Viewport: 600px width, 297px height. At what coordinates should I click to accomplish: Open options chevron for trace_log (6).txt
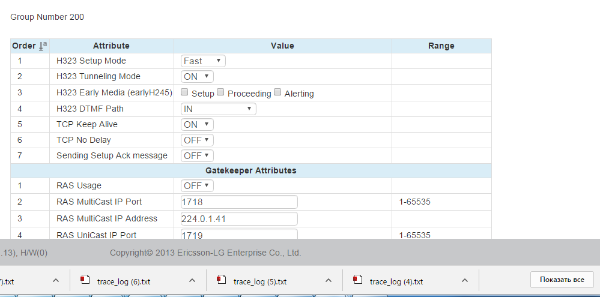[x=192, y=280]
